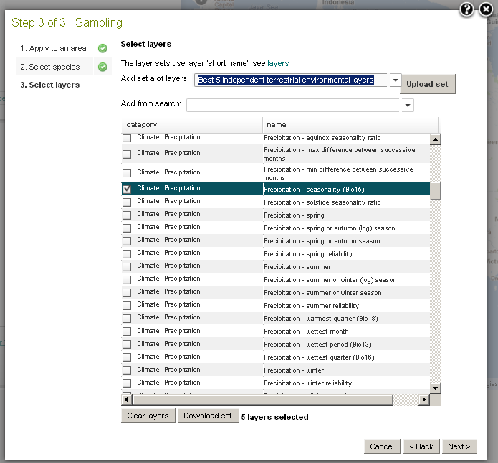Check the Precipitation - spring layer checkbox

click(x=127, y=215)
